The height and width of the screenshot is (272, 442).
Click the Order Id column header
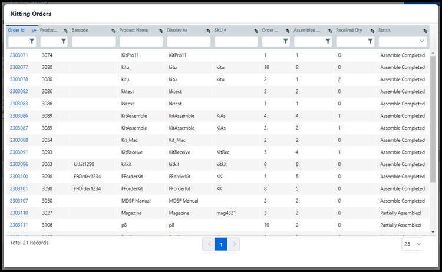[17, 30]
